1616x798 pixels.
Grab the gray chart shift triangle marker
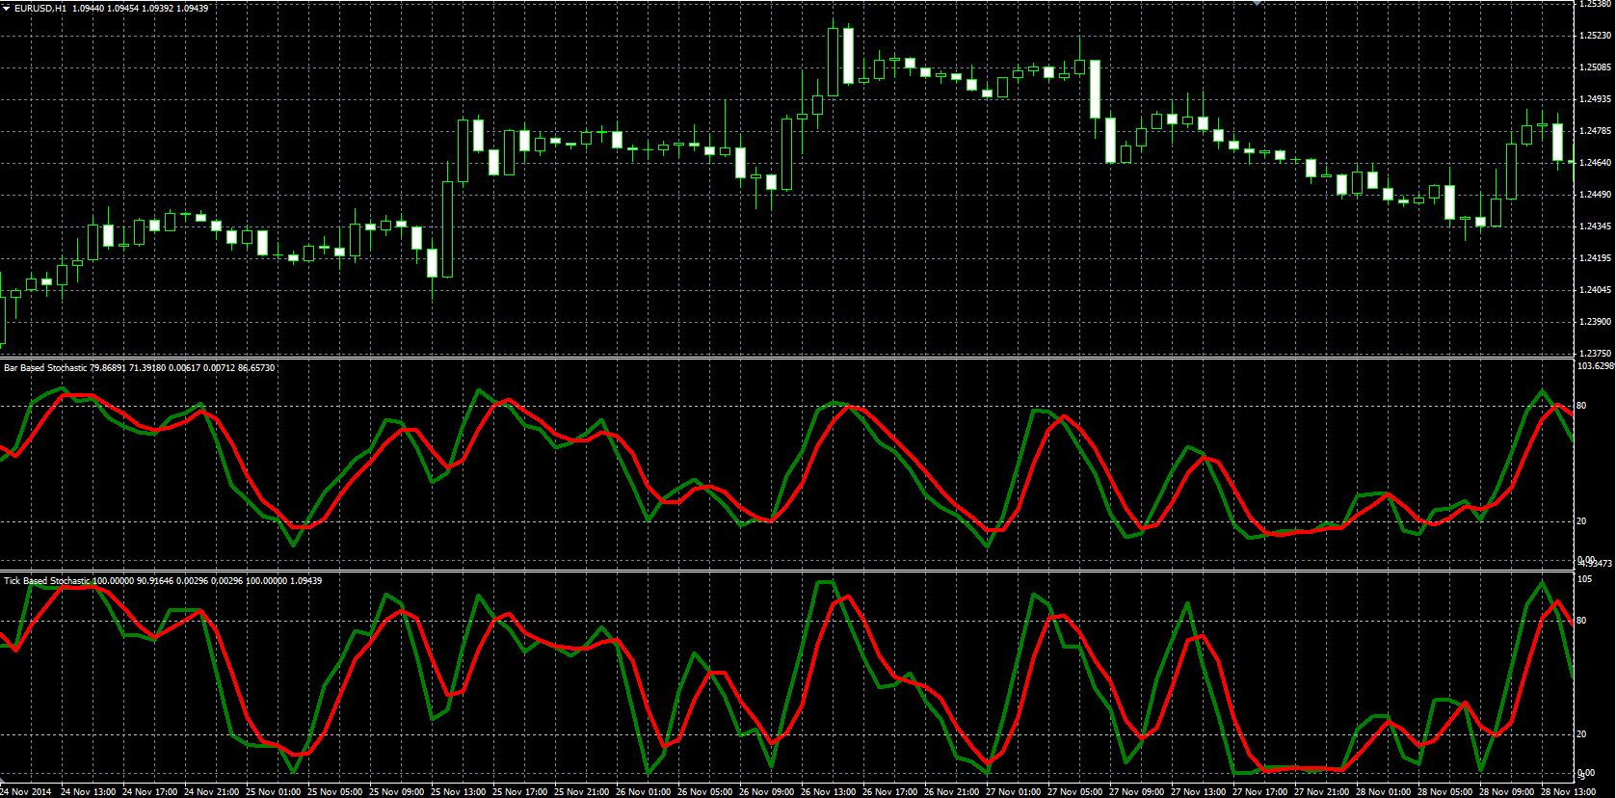[x=1257, y=3]
